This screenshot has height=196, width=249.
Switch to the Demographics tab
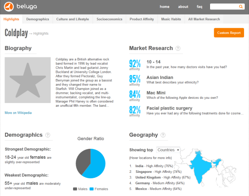[38, 19]
